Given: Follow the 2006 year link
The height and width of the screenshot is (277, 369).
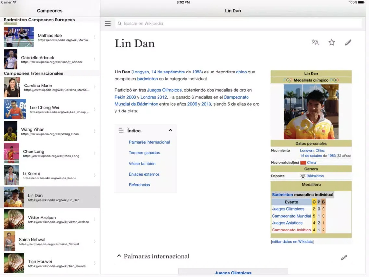Looking at the screenshot, I should (x=192, y=104).
